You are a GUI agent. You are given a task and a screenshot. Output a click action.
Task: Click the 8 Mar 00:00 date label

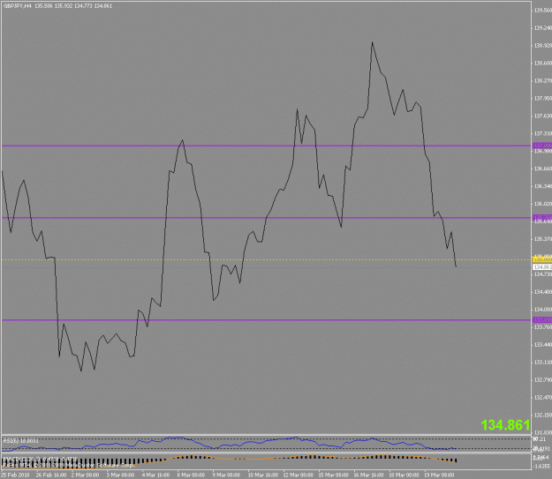tap(191, 475)
